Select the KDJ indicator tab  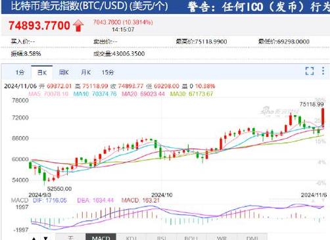(131, 237)
